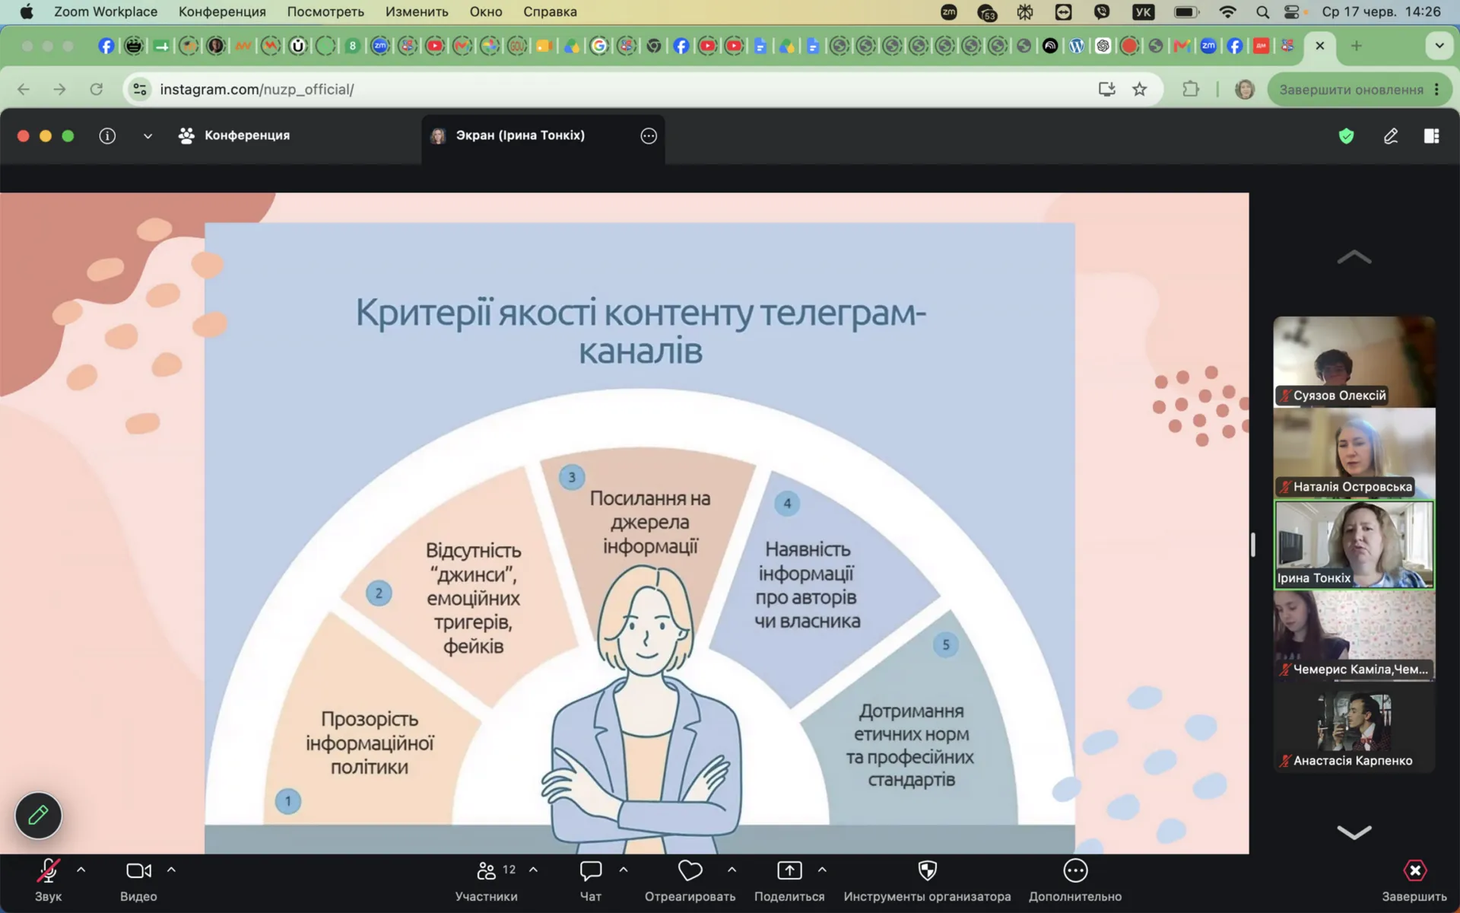Screen dimensions: 1460x913
Task: Expand the chevron beside Отреагировать
Action: 732,870
